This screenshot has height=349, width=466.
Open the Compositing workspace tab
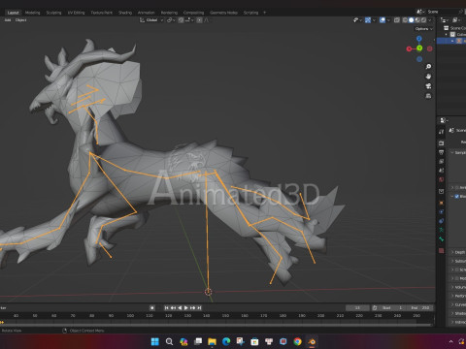193,13
